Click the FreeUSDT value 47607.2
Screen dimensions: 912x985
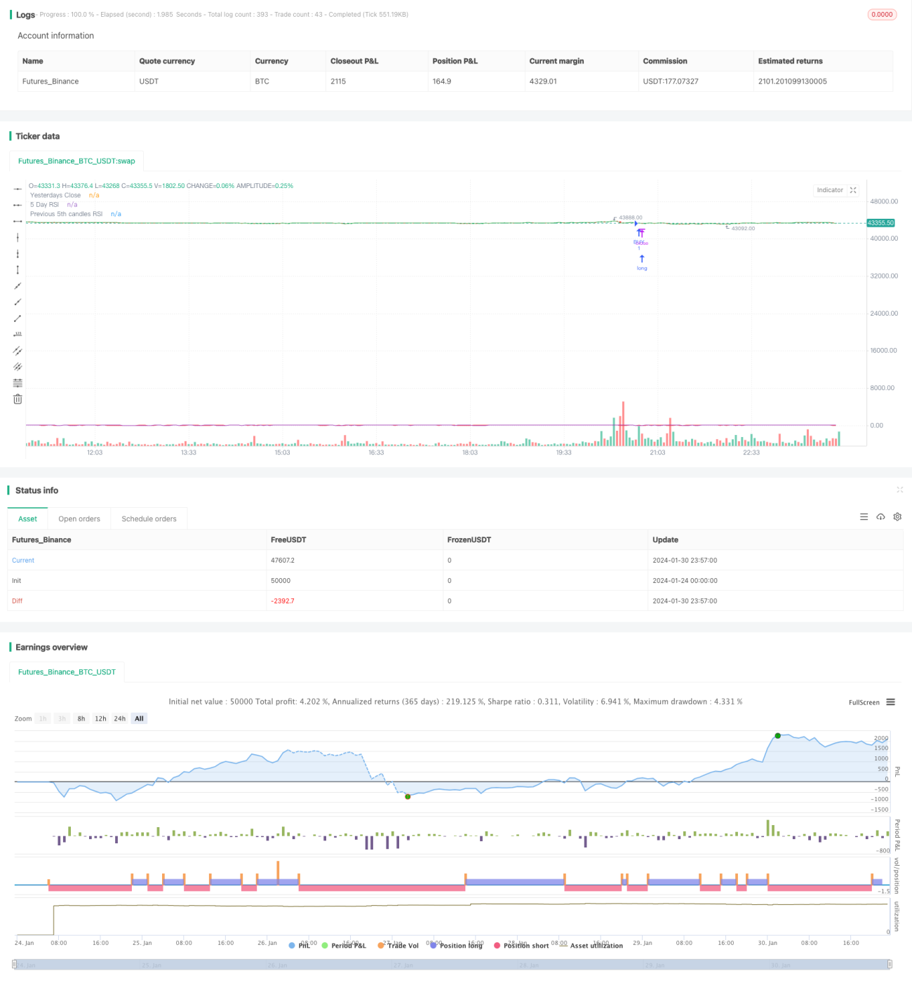[x=283, y=561]
